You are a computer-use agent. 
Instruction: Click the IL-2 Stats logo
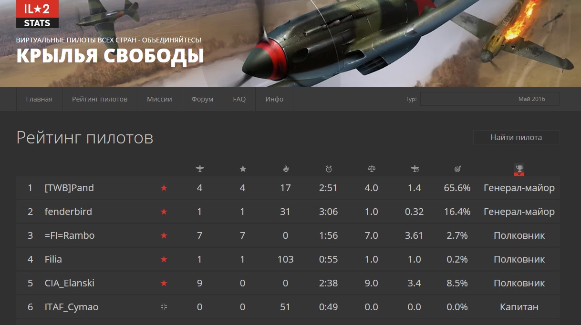point(37,14)
